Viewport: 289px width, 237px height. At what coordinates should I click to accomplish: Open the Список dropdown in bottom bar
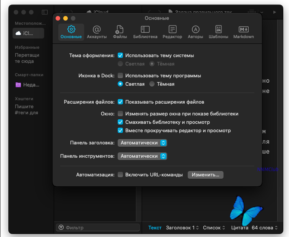click(x=214, y=227)
